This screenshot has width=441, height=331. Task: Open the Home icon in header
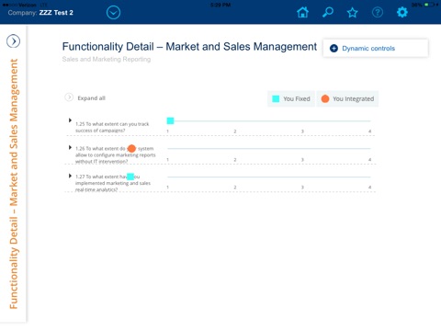[302, 13]
